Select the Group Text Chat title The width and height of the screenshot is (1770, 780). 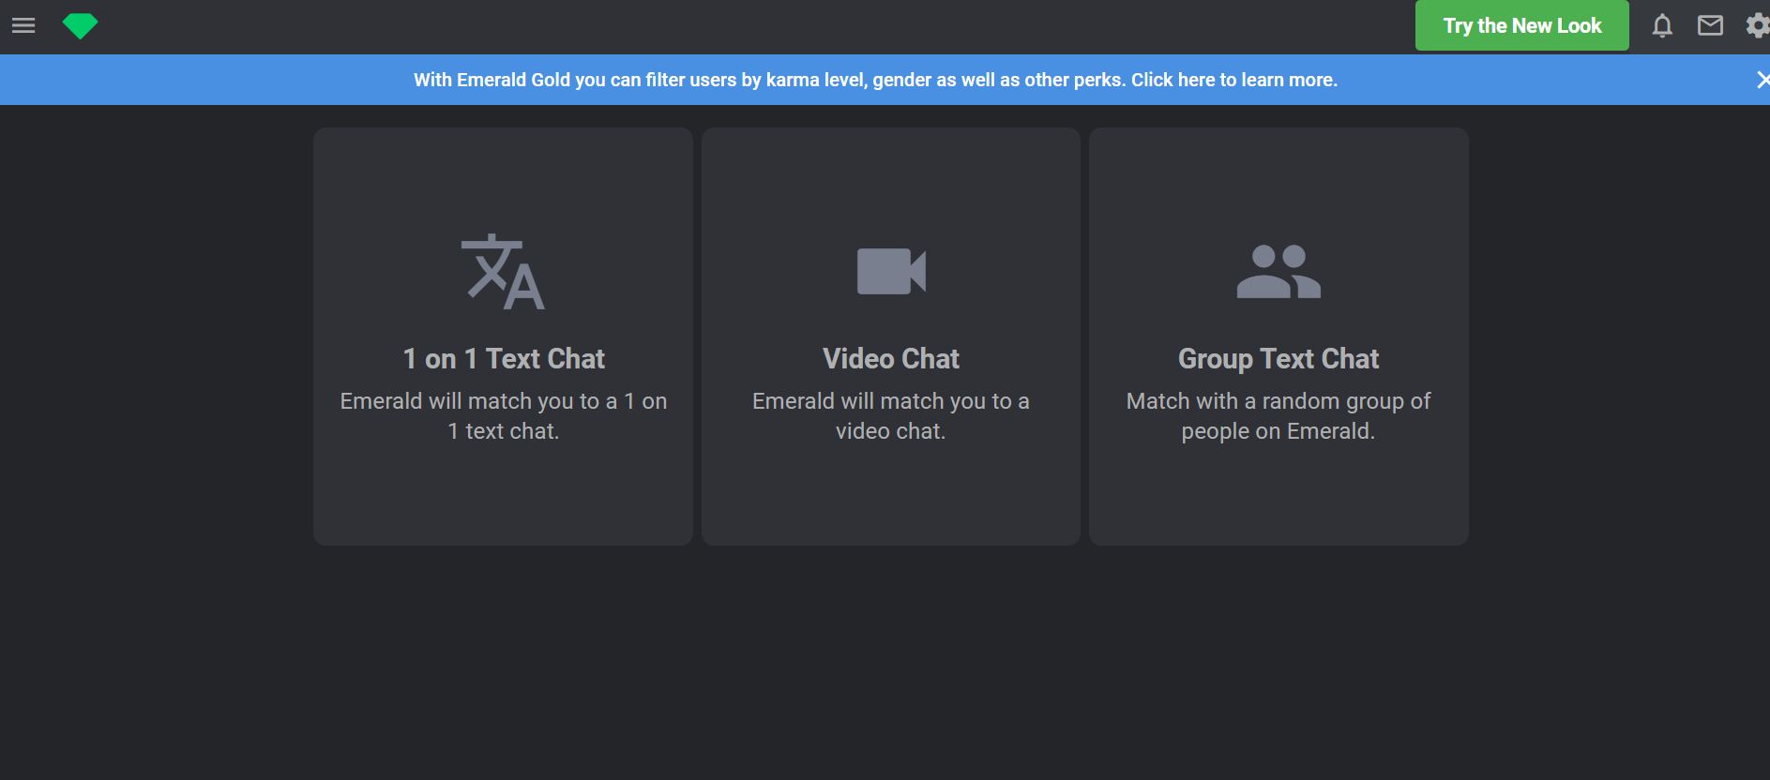pos(1278,358)
